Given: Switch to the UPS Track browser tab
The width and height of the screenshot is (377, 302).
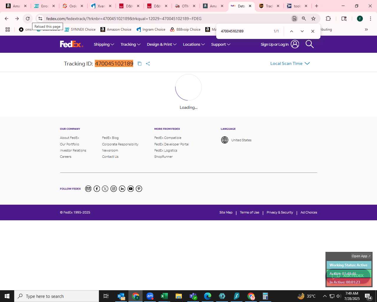Looking at the screenshot, I should pyautogui.click(x=269, y=6).
